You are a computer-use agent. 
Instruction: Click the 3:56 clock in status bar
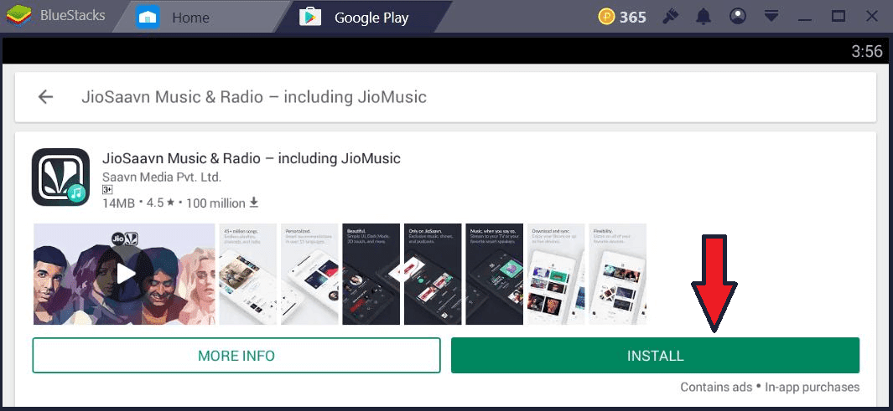(x=866, y=52)
